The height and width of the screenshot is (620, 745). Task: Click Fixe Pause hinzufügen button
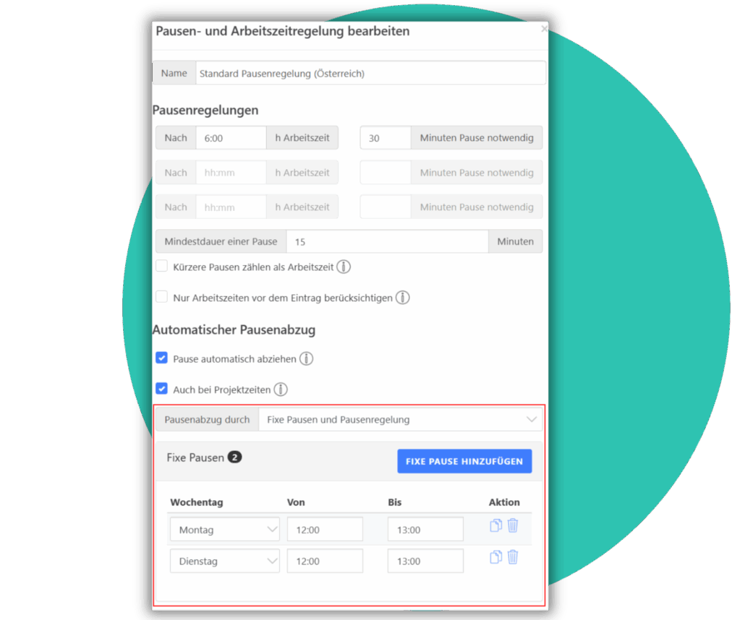point(464,461)
